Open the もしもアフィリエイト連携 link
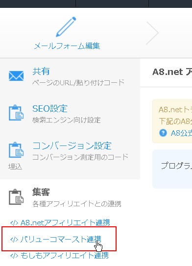Image resolution: width=192 pixels, height=266 pixels. pyautogui.click(x=65, y=255)
